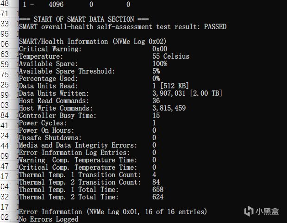The height and width of the screenshot is (223, 287).
Task: Click the SMART overall-health PASSED result line
Action: point(123,27)
